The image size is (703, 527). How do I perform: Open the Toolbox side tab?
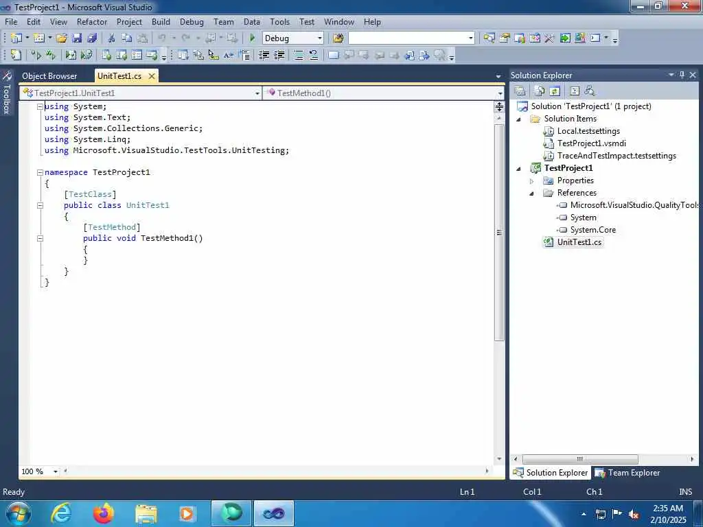coord(7,93)
